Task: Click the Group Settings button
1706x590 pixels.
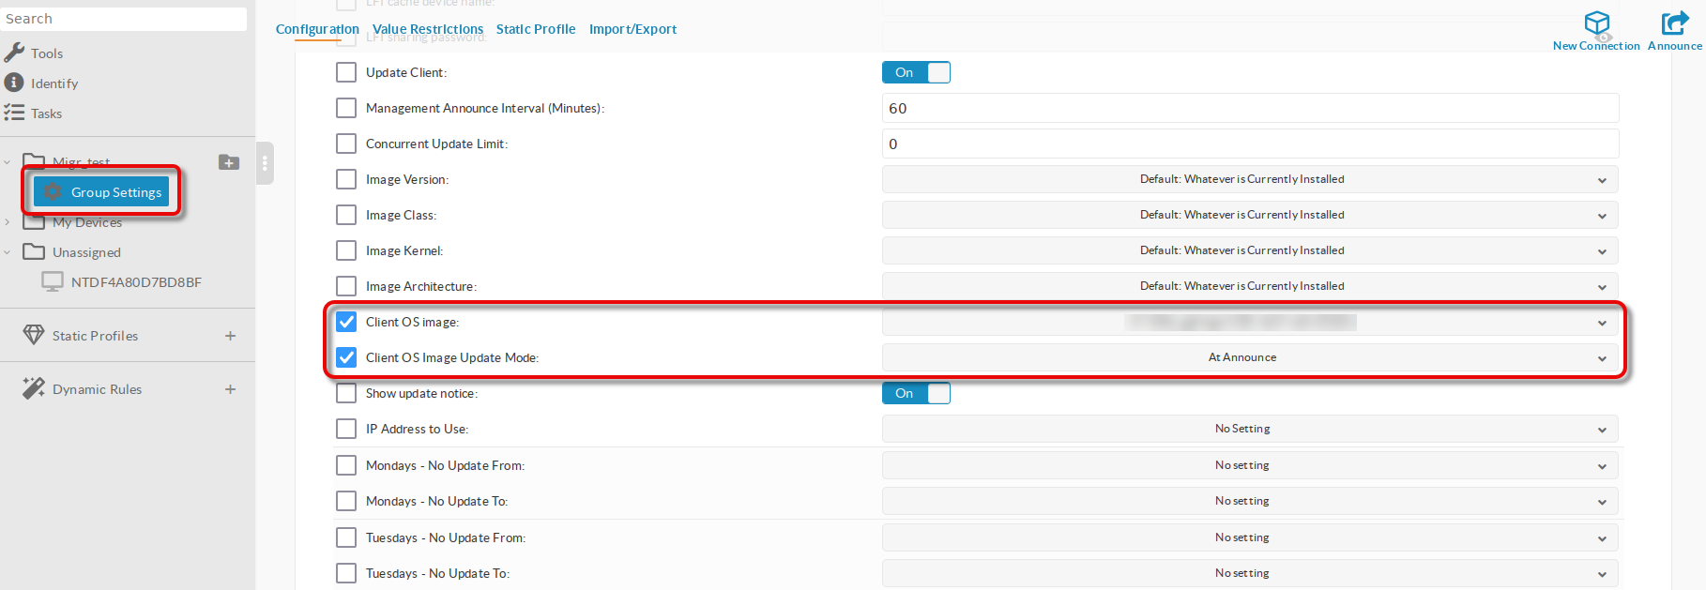Action: [102, 192]
